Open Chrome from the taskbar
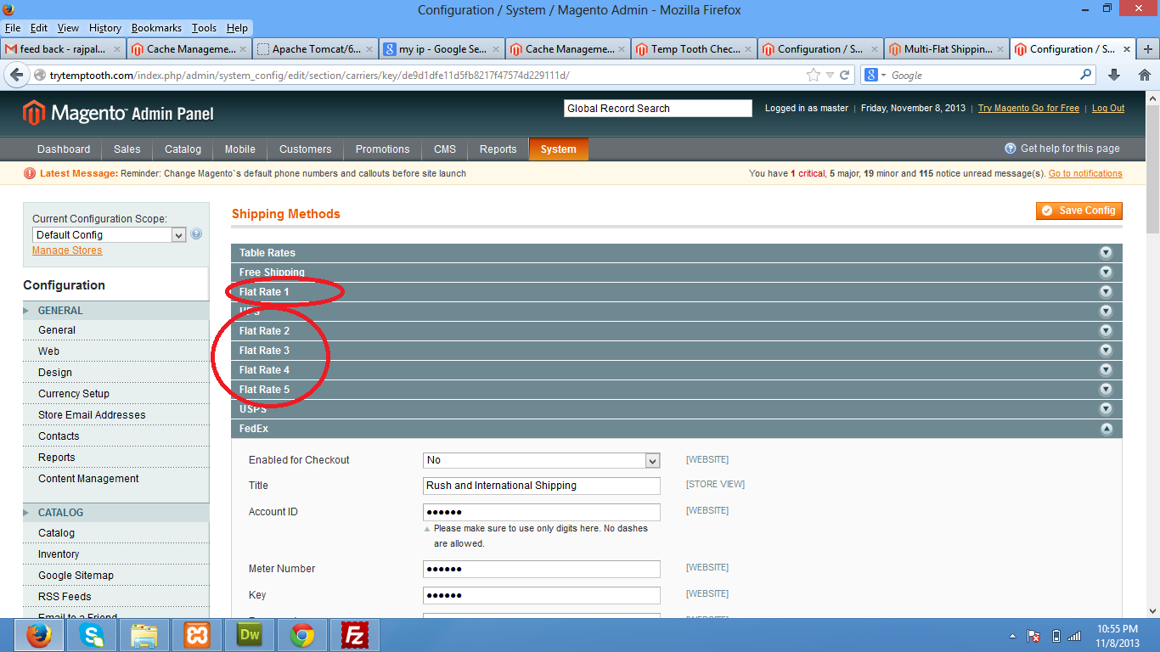The image size is (1160, 652). click(302, 635)
